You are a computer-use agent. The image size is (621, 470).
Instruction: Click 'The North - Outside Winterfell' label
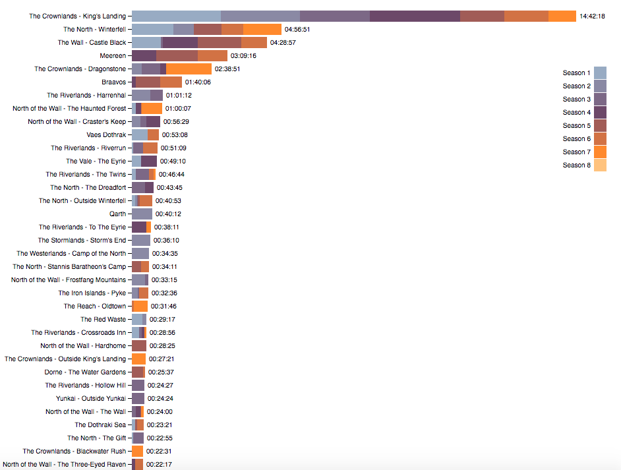82,201
